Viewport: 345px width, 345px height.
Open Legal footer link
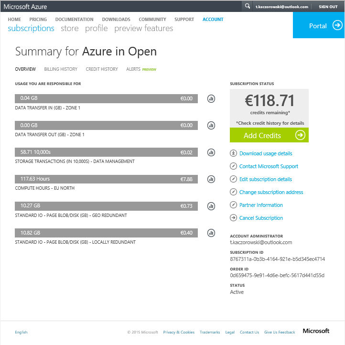click(230, 332)
